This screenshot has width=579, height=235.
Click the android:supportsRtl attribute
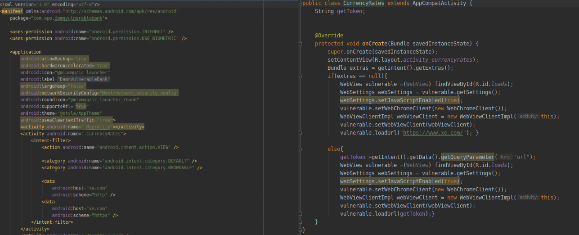pos(54,107)
